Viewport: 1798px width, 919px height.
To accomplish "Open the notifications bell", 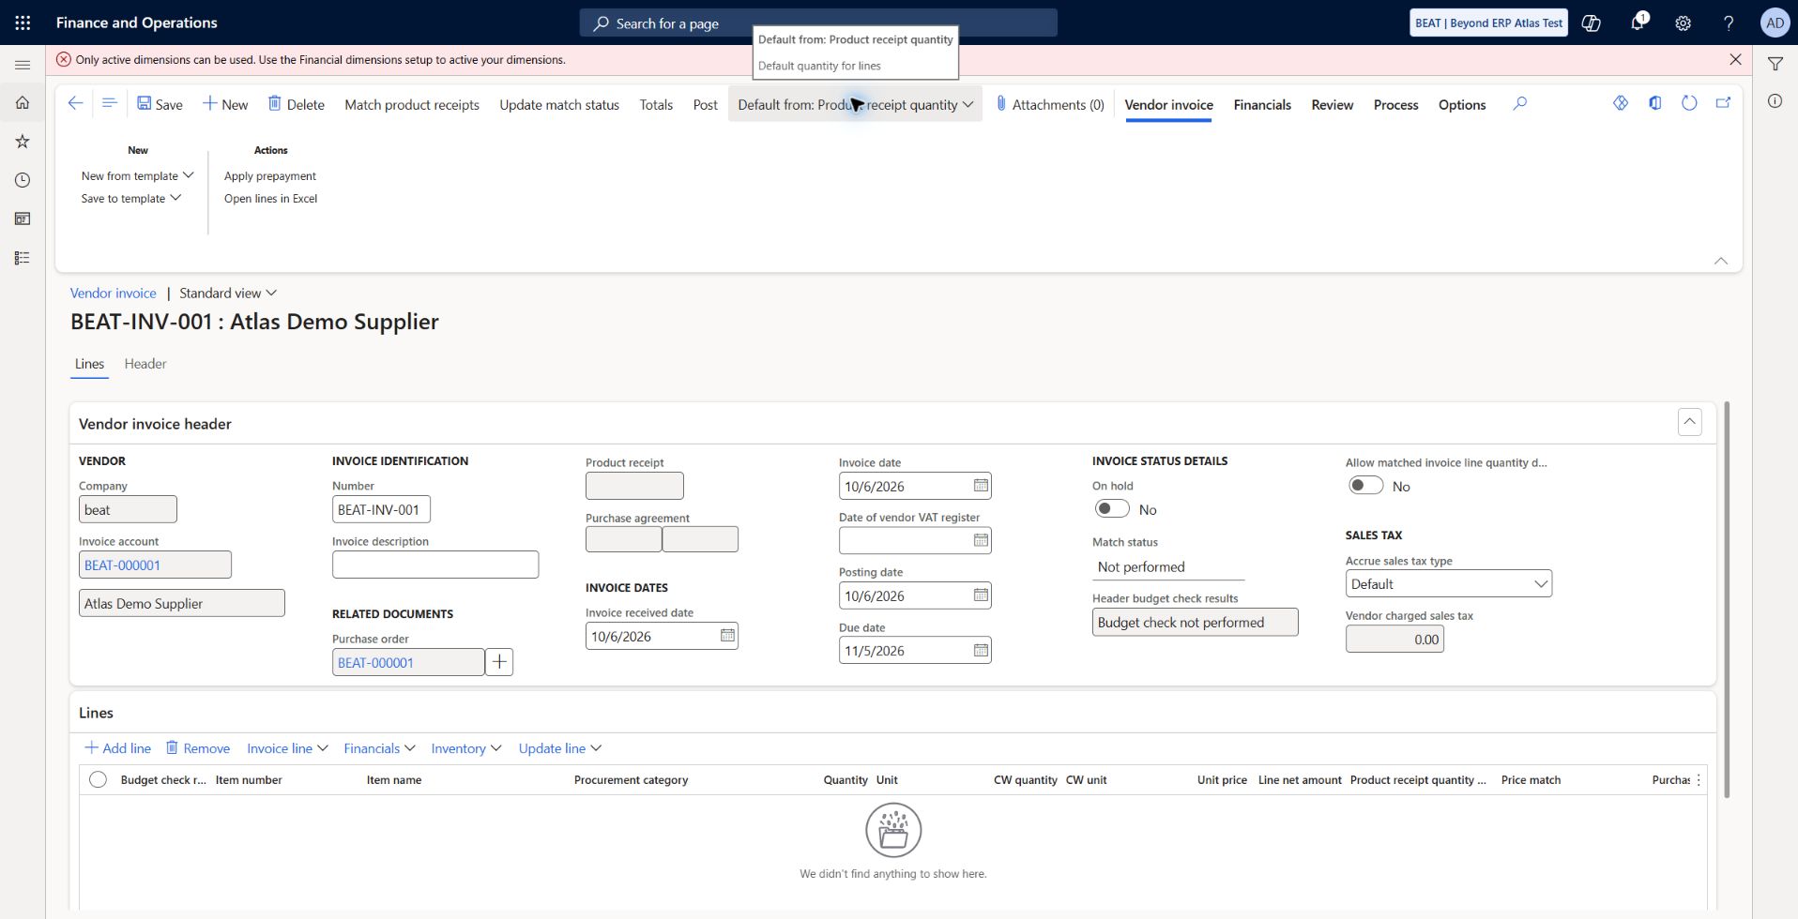I will 1638,23.
